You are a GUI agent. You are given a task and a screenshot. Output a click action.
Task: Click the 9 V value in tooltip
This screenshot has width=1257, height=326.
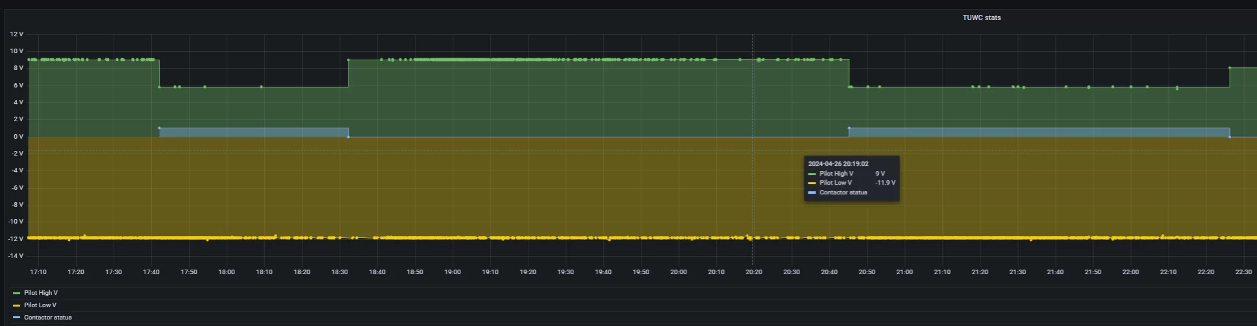tap(880, 174)
